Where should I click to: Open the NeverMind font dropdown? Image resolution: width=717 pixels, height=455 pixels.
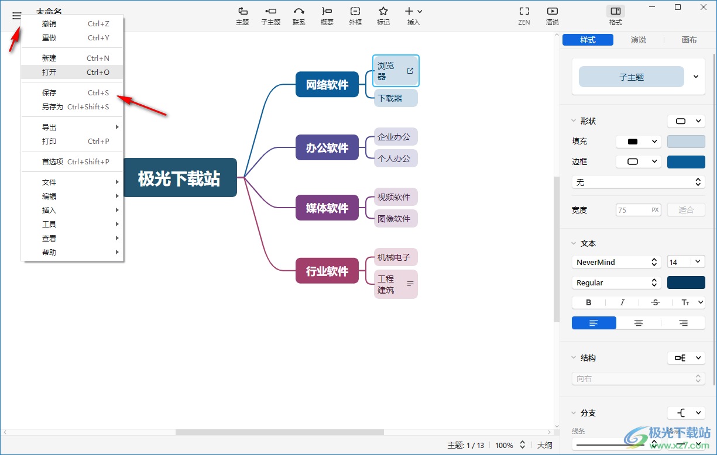point(617,262)
